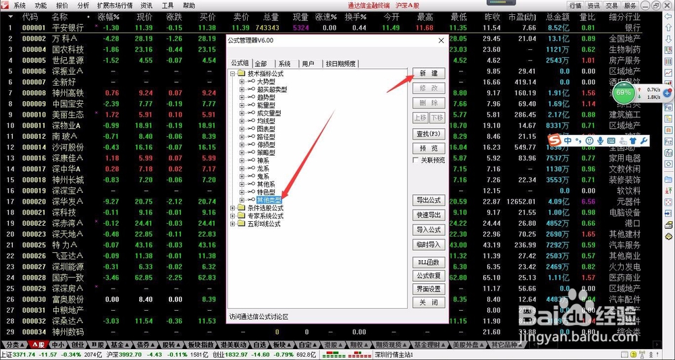Click Sogou microphone voice input icon
This screenshot has width=675, height=360.
click(600, 141)
